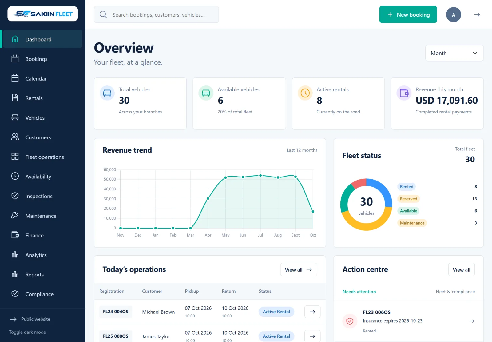This screenshot has height=342, width=492.
Task: Click the Analytics bar chart icon
Action: point(15,255)
